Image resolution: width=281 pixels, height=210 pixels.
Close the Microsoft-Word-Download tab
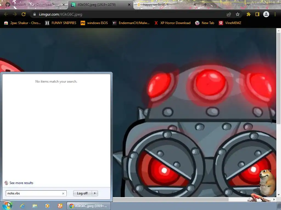pyautogui.click(x=63, y=5)
